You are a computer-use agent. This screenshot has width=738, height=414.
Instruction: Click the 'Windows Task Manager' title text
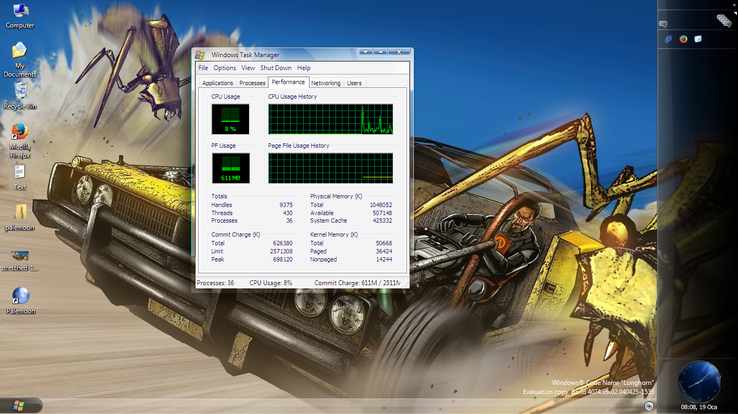(x=246, y=55)
